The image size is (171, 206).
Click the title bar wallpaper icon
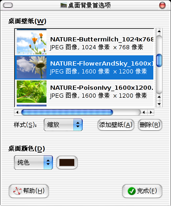point(64,5)
